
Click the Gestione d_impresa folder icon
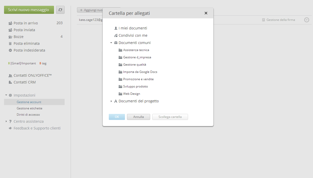pos(120,57)
